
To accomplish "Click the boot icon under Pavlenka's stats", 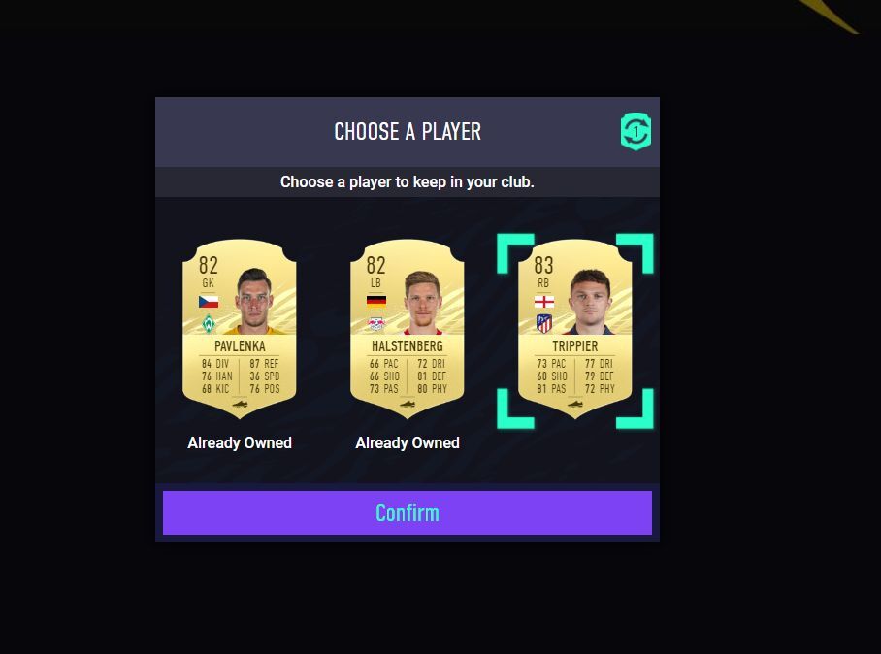I will 240,404.
